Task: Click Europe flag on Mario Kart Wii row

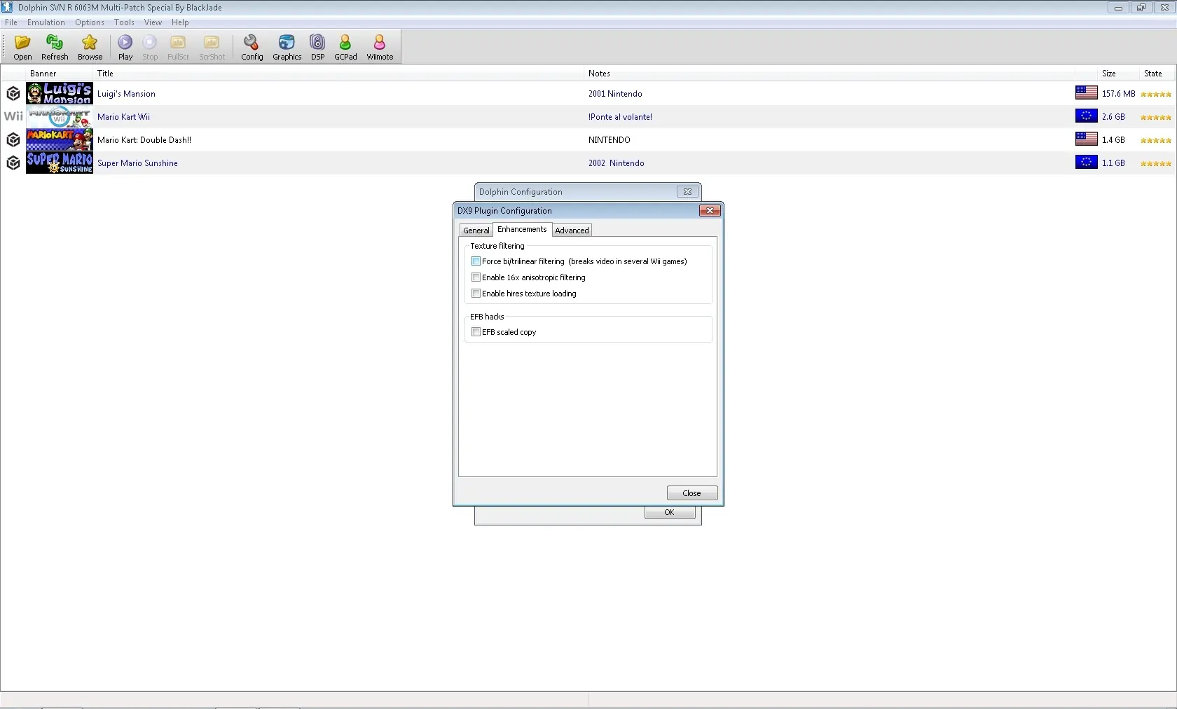Action: point(1087,116)
